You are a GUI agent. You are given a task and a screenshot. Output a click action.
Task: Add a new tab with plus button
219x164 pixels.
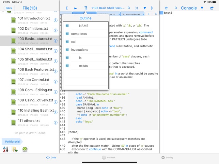coord(149,14)
